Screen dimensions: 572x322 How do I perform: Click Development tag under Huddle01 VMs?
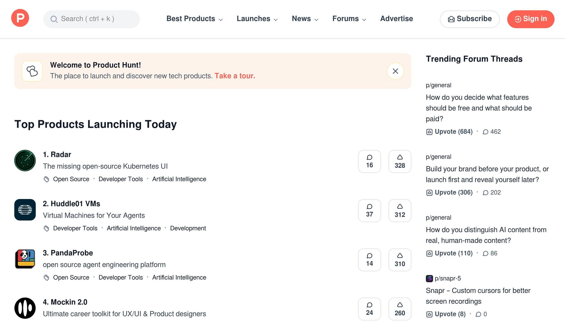click(x=188, y=228)
